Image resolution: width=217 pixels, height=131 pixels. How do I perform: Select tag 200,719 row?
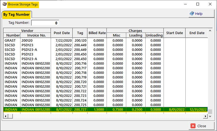(x=106, y=77)
